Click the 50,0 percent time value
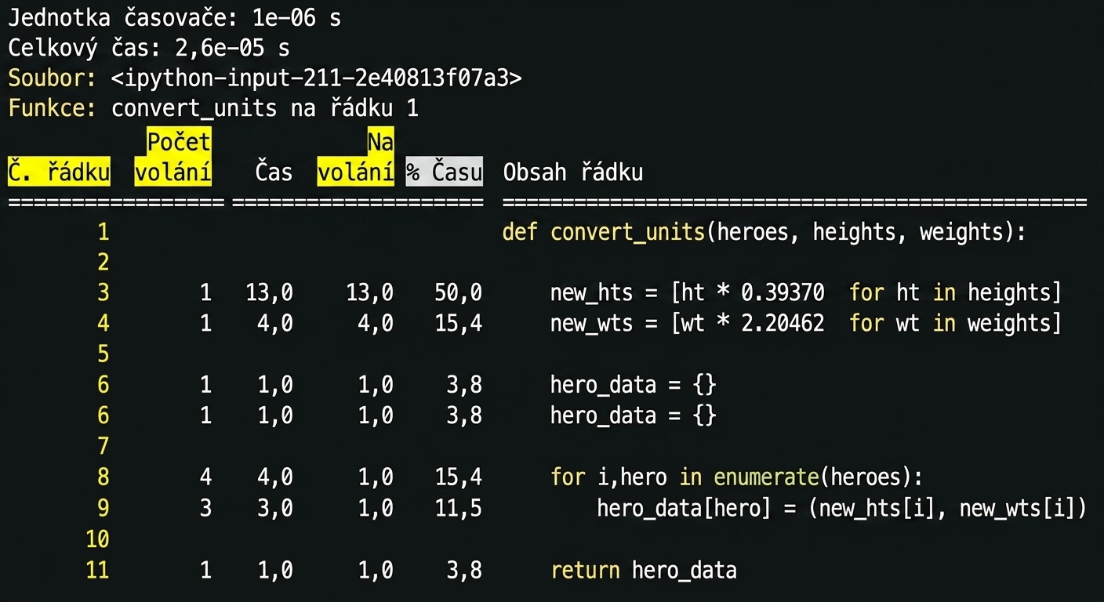 click(x=459, y=292)
